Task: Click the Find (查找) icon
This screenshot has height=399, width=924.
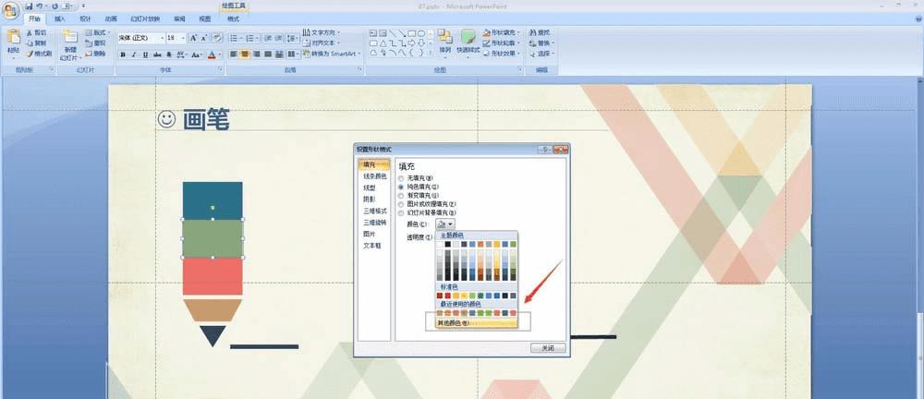Action: 533,33
